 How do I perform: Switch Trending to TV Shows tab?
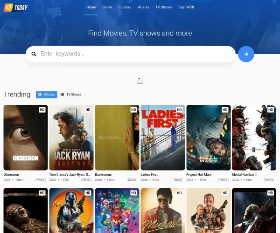click(x=71, y=94)
